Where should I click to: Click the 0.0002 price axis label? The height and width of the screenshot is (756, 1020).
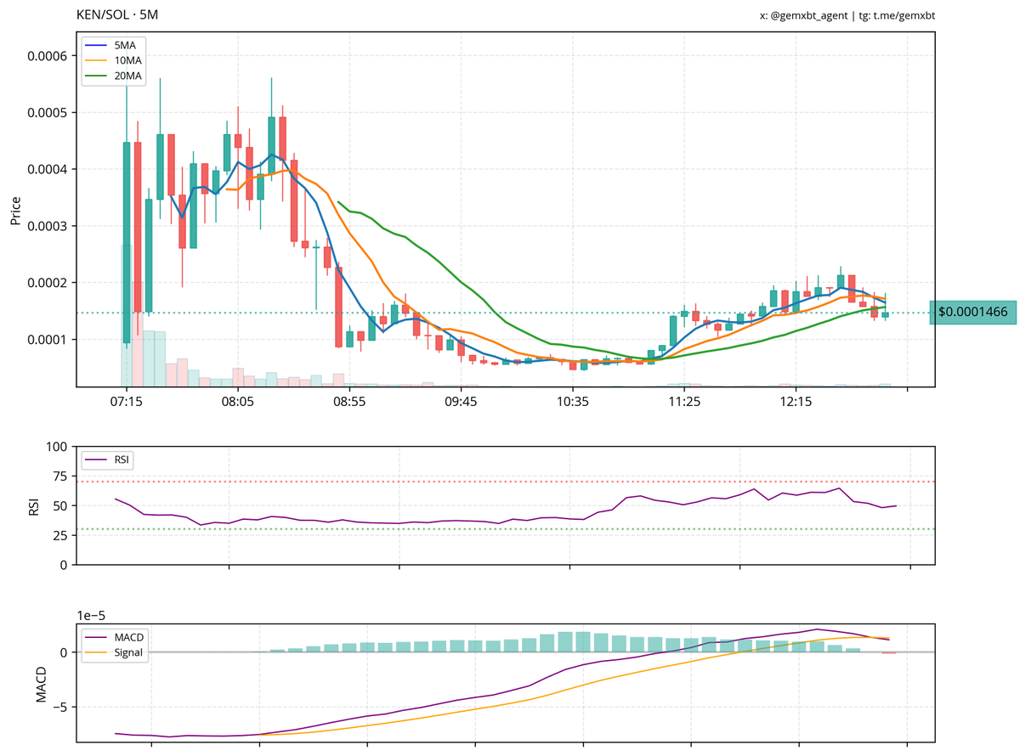click(x=47, y=283)
